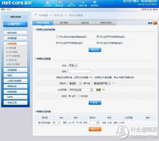The image size is (159, 141).
Task: Focus the 名称 name input field
Action: (x=79, y=71)
